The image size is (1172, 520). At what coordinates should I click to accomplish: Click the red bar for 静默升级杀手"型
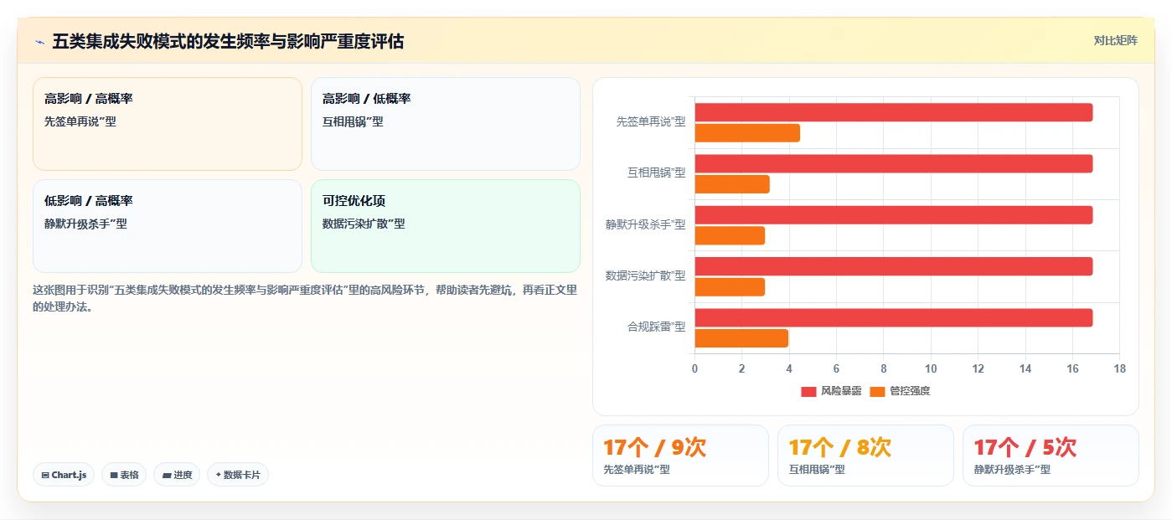coord(893,215)
